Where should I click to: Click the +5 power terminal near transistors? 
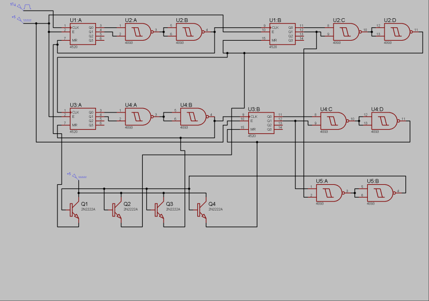tap(77, 176)
